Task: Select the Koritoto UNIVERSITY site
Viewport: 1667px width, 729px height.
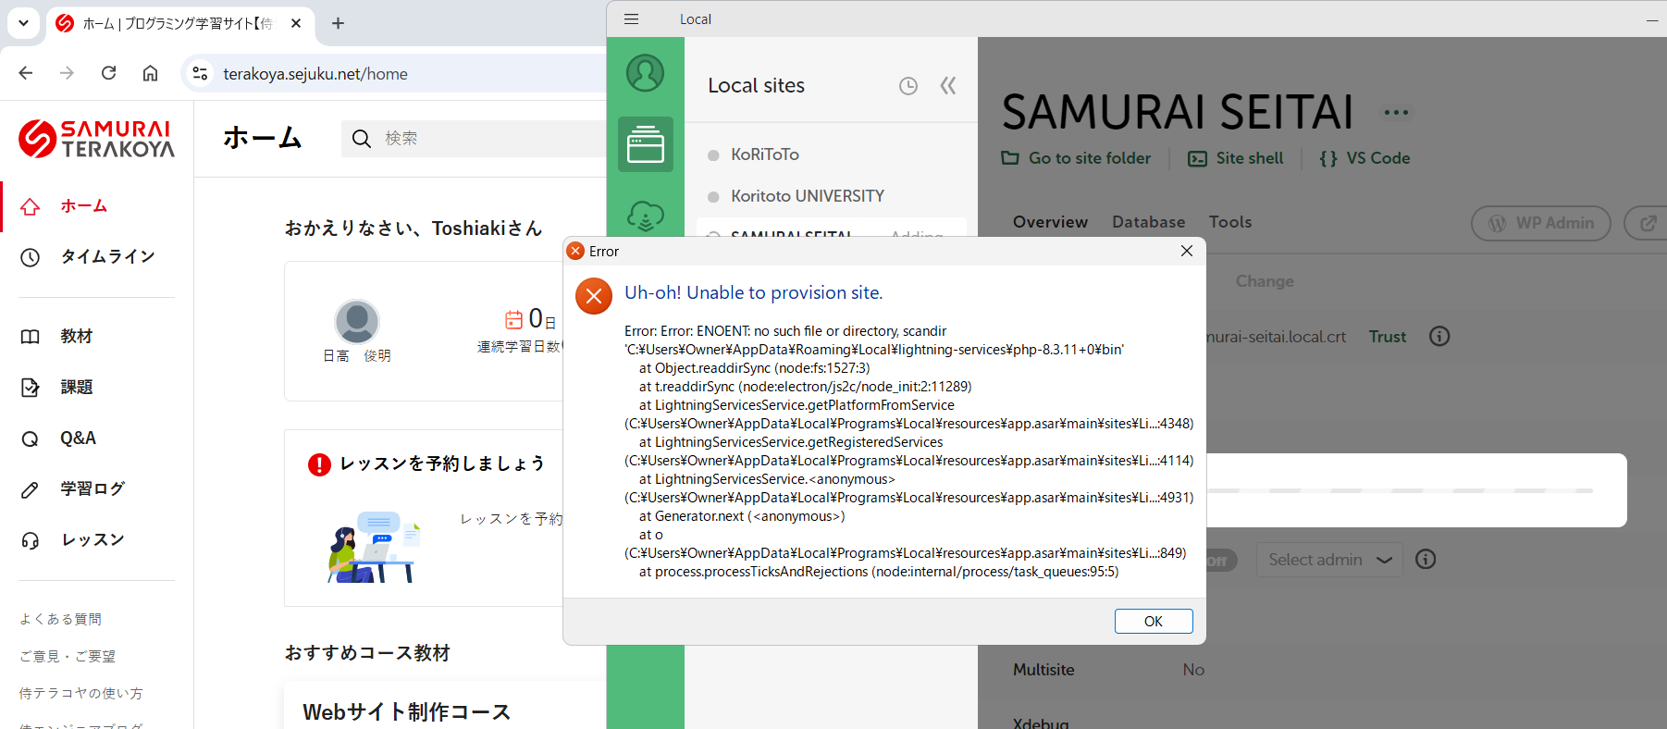Action: tap(808, 196)
